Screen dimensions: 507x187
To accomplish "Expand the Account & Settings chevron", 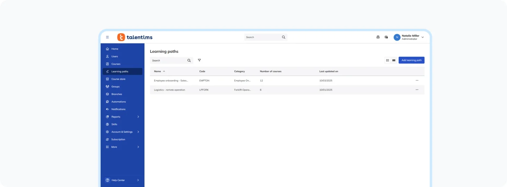I will pos(138,132).
